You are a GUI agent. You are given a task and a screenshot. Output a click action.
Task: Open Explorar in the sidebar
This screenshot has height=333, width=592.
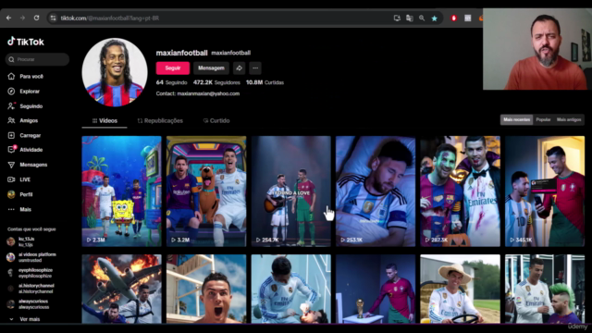24,92
